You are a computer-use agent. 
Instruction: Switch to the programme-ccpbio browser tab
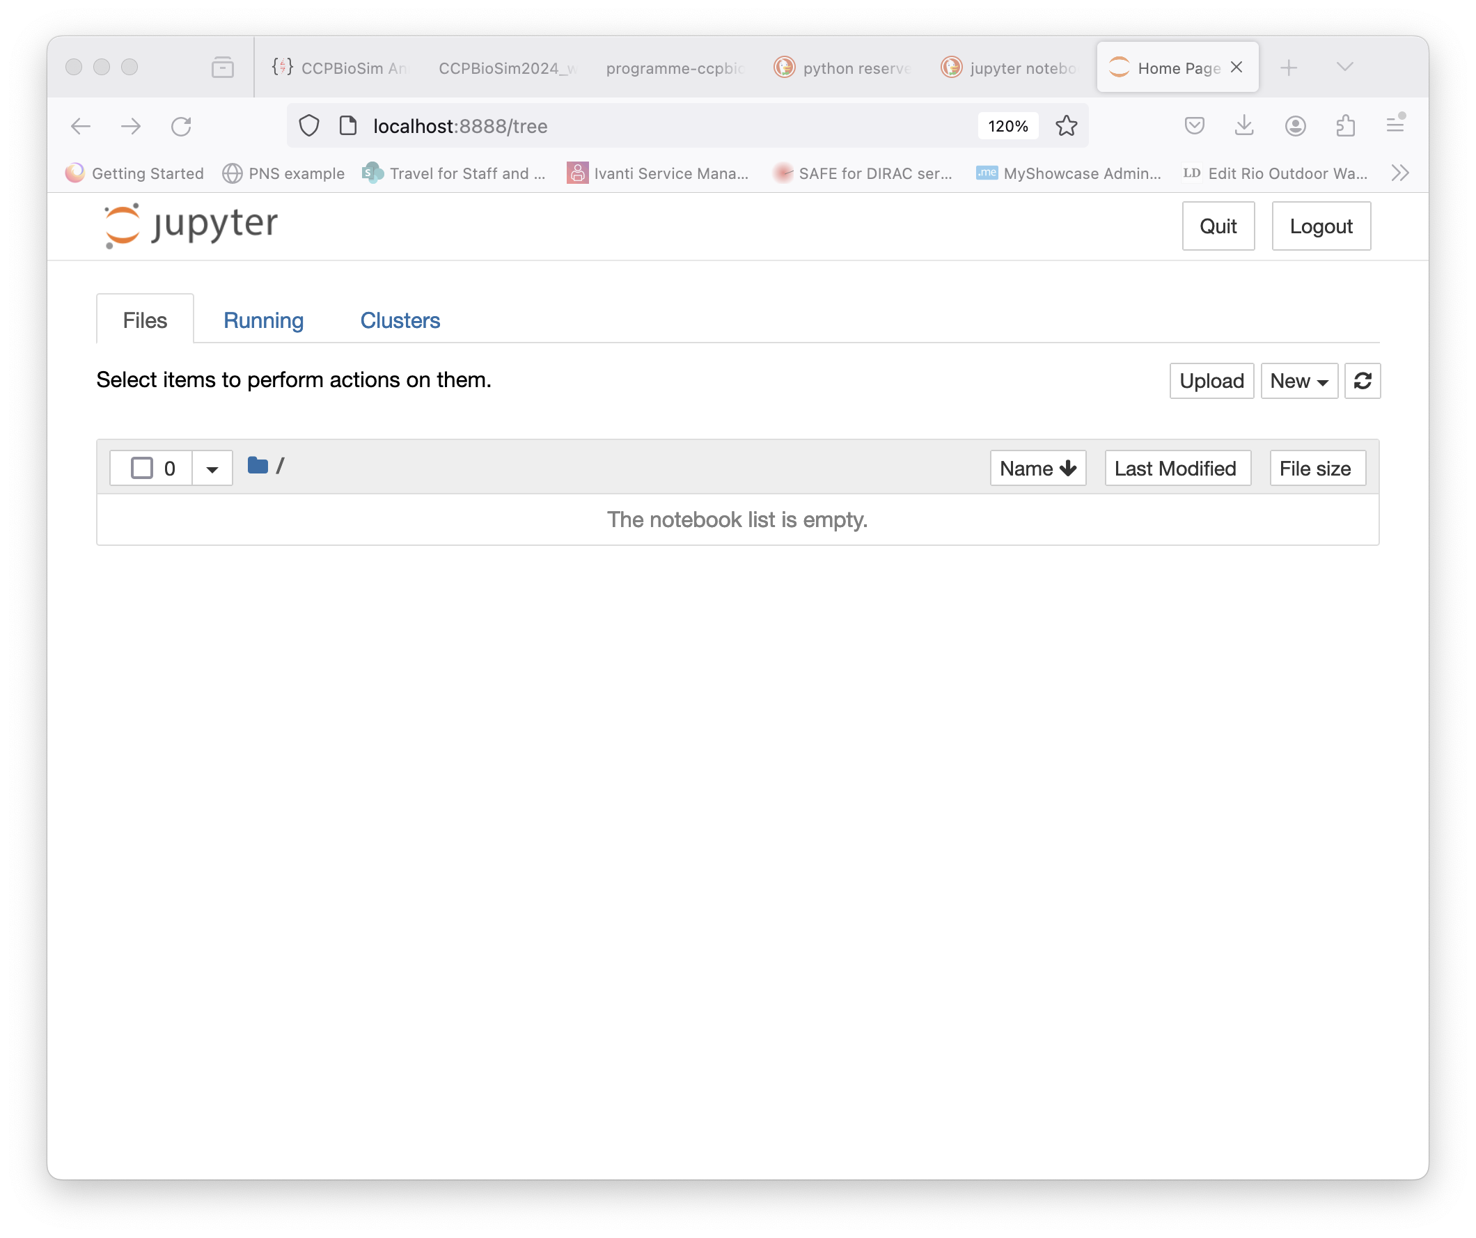675,68
